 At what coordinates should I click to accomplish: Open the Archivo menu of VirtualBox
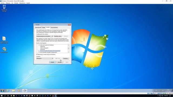pos(2,3)
